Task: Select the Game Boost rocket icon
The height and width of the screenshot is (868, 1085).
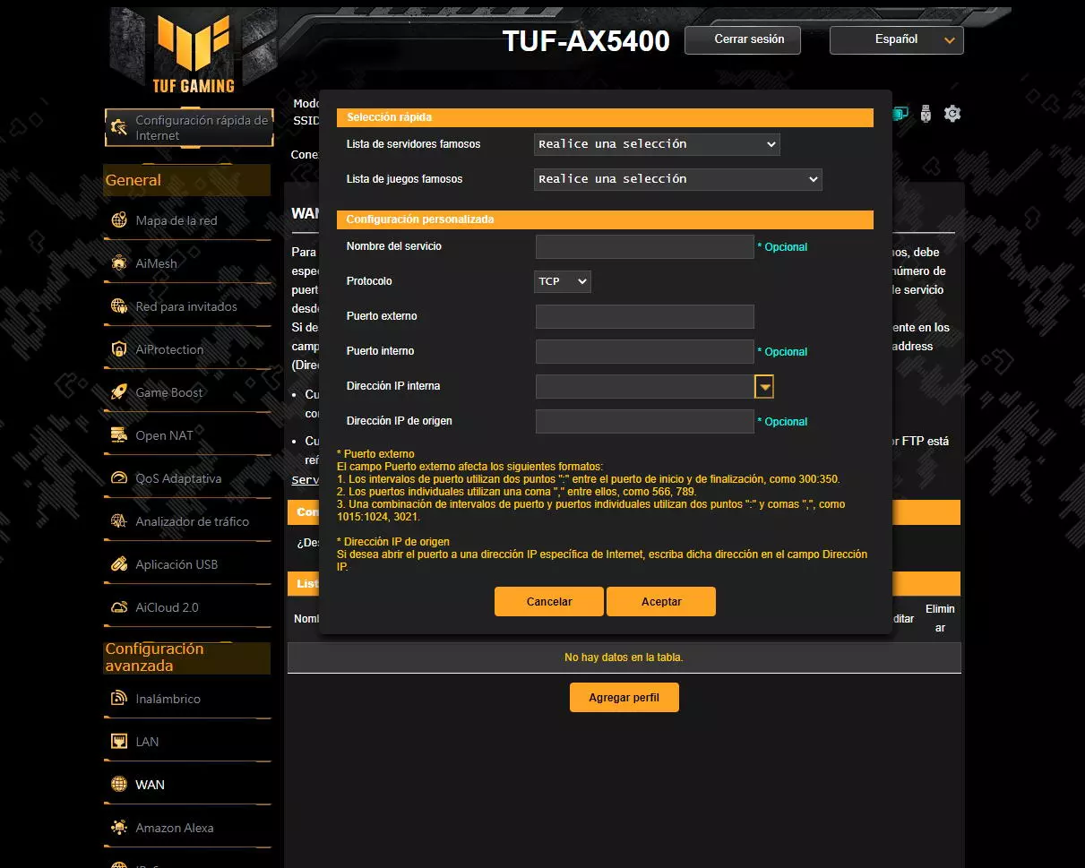Action: (x=119, y=392)
